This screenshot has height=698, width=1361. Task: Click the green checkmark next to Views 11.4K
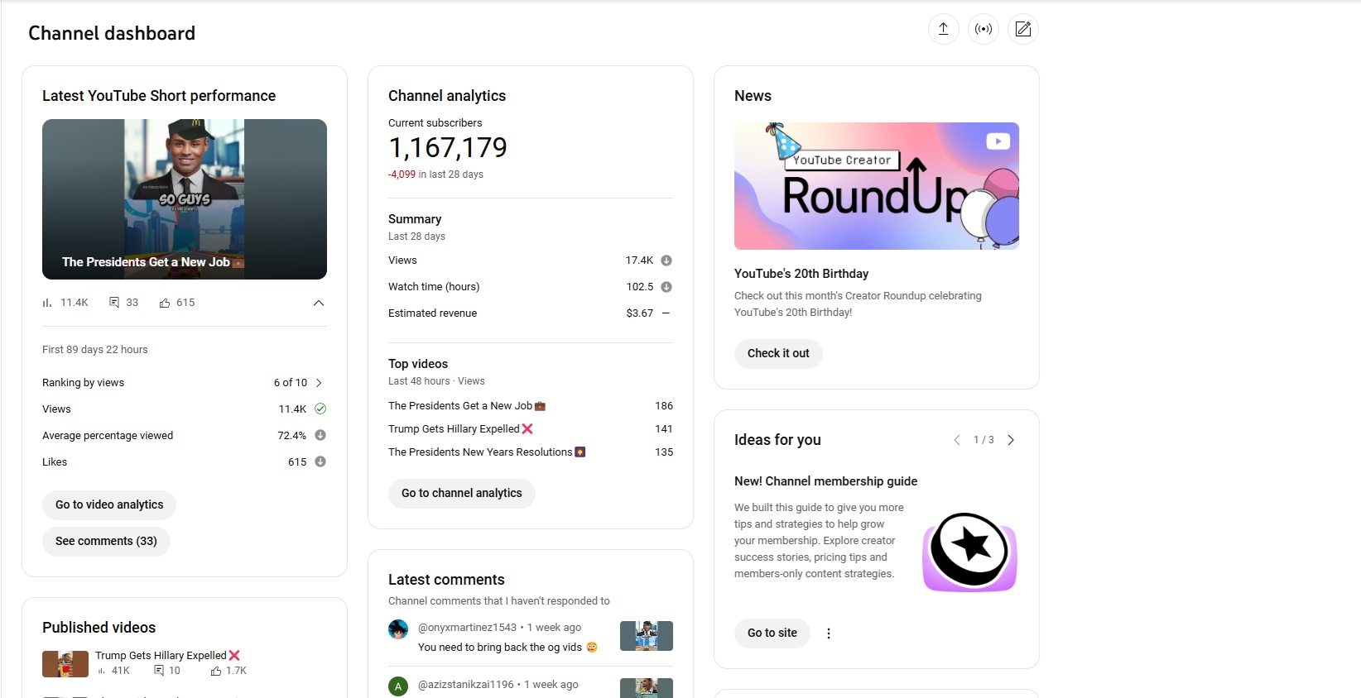pos(320,409)
